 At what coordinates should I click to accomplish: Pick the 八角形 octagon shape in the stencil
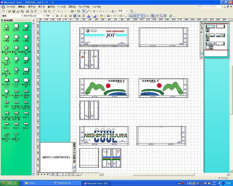26,38
